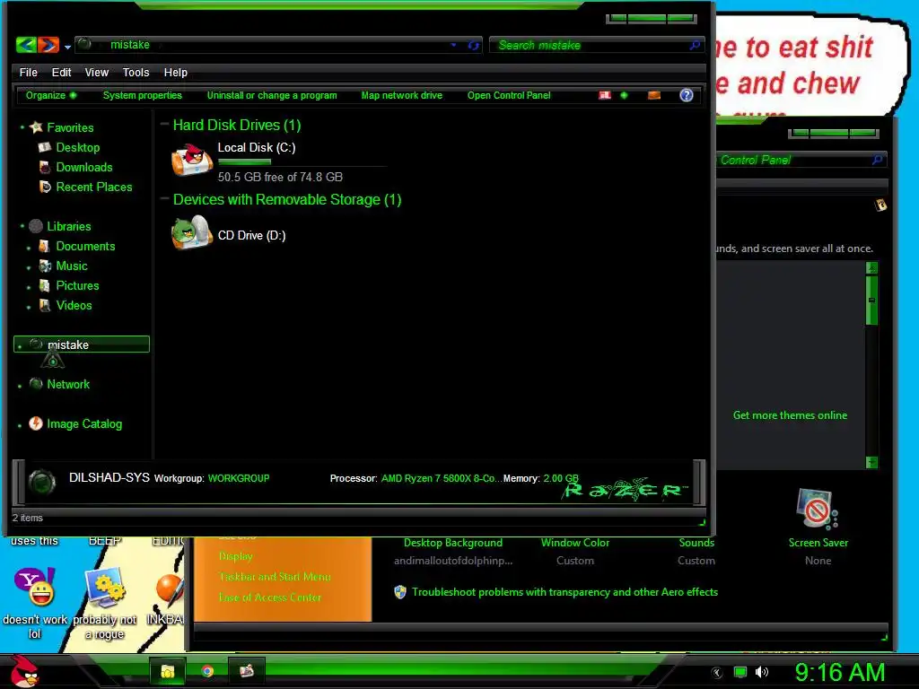Go forward with the orange arrow button
Image resolution: width=919 pixels, height=689 pixels.
click(x=48, y=45)
